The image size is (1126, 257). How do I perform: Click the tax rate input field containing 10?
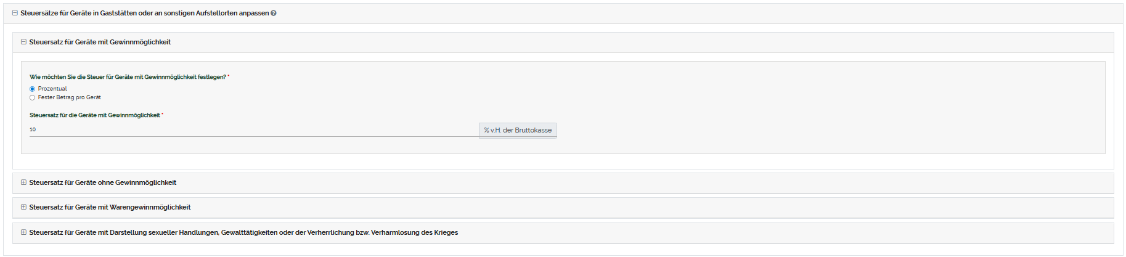253,129
